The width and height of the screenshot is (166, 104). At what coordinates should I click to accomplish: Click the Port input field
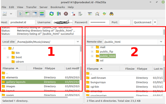[x=125, y=22]
